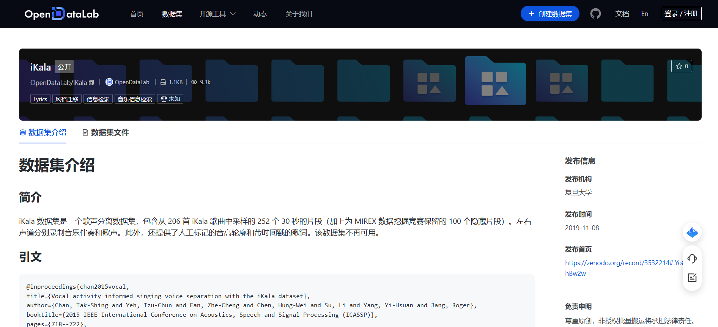Image resolution: width=718 pixels, height=327 pixels.
Task: Select the Lyrics tag
Action: click(40, 99)
